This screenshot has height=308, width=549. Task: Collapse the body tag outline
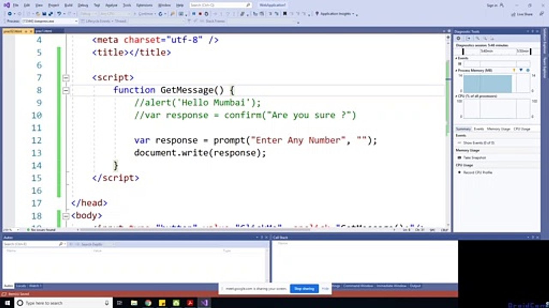click(66, 216)
